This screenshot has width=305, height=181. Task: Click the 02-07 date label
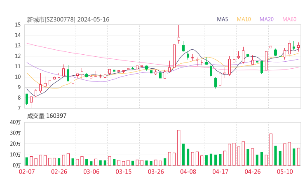pyautogui.click(x=27, y=172)
